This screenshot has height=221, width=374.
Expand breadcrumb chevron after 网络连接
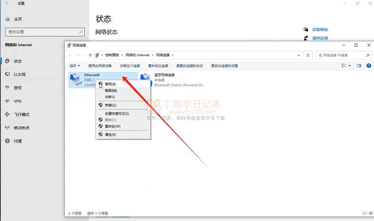coord(173,55)
